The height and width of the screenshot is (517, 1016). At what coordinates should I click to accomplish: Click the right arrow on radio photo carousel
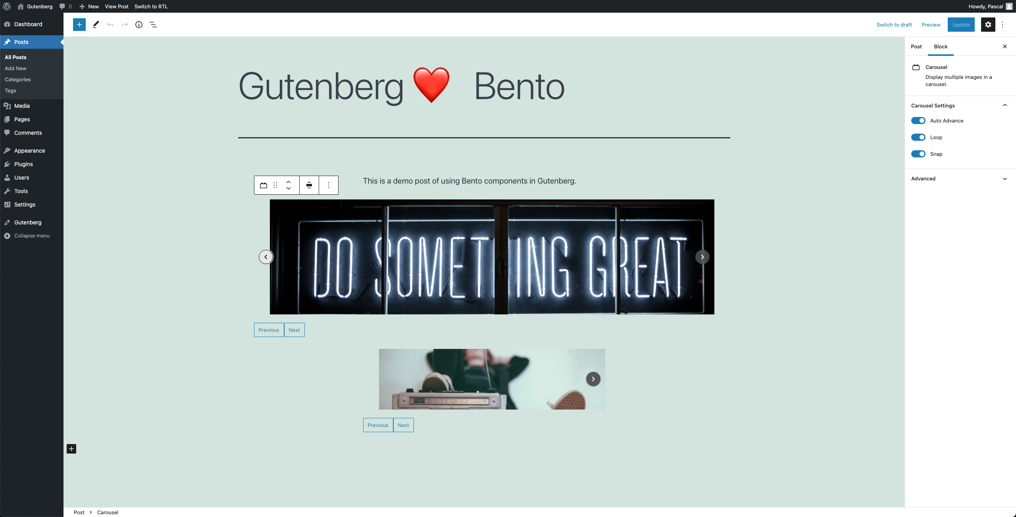(593, 379)
